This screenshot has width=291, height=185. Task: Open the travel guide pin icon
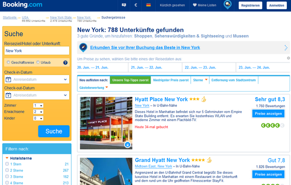(x=227, y=5)
